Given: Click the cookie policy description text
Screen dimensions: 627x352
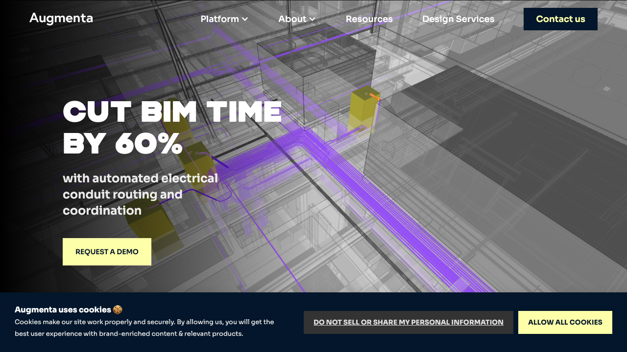Looking at the screenshot, I should 144,328.
